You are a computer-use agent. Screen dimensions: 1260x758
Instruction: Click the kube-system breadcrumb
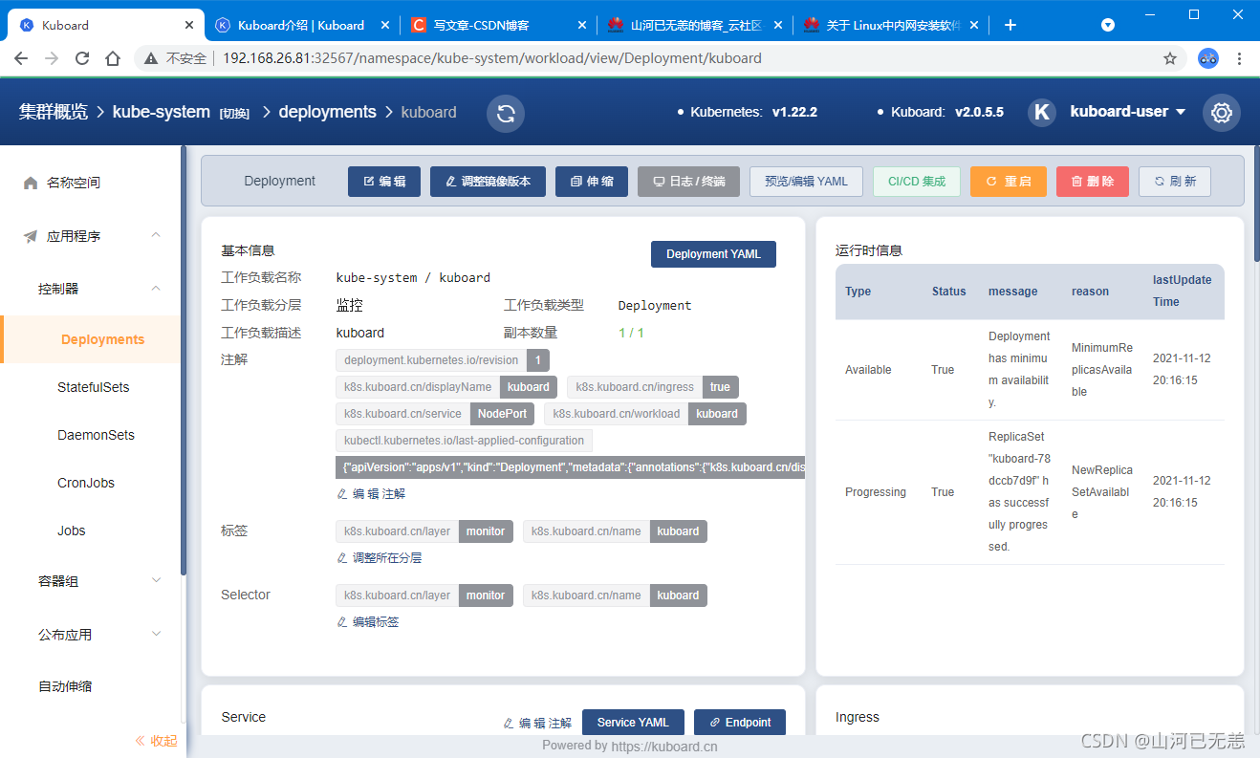pos(162,112)
